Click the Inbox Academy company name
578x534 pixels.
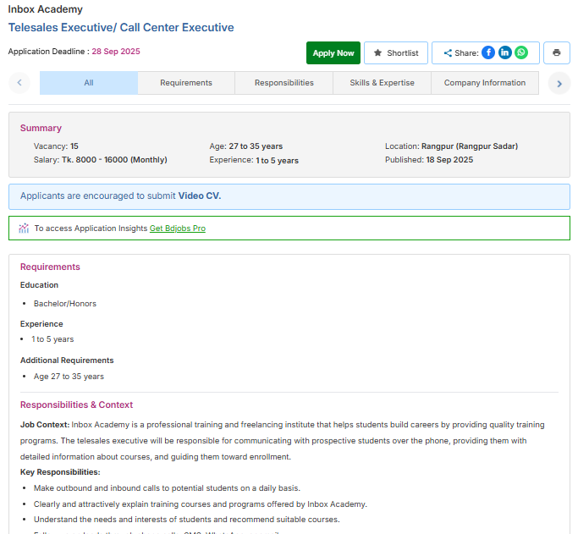46,9
